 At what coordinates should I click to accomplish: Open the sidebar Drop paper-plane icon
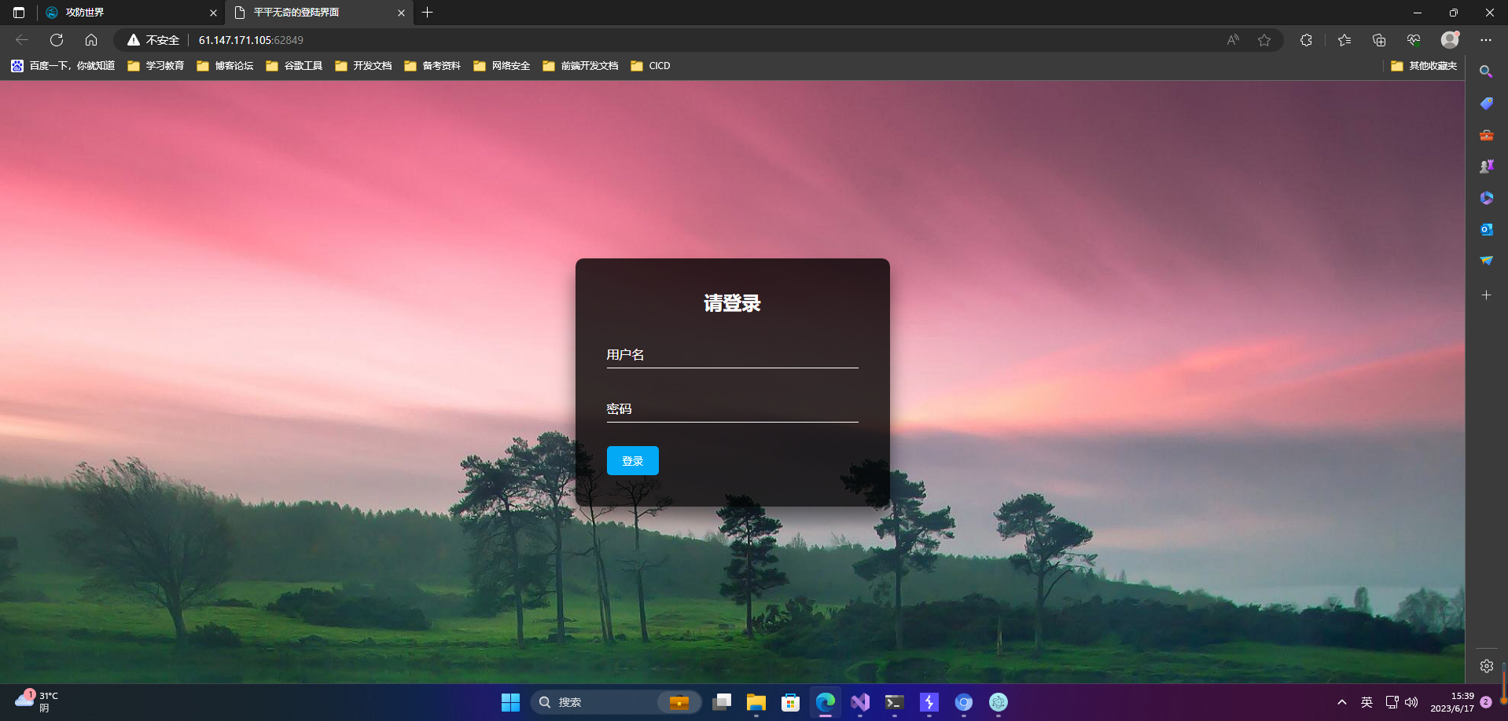[x=1486, y=261]
